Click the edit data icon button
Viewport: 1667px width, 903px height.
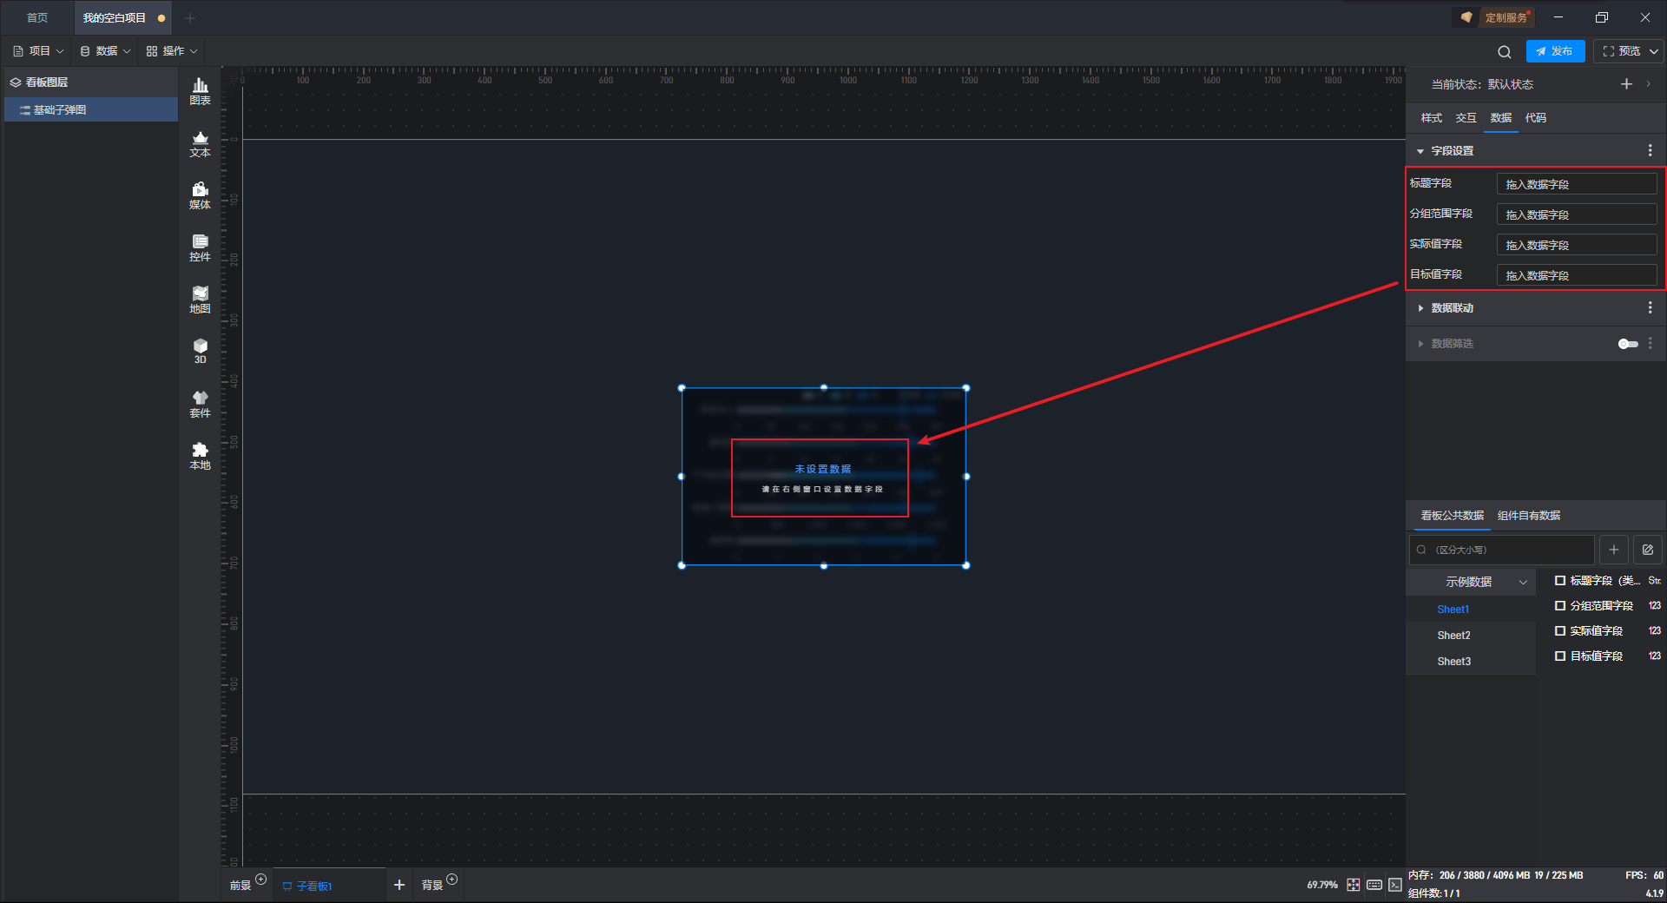point(1648,550)
